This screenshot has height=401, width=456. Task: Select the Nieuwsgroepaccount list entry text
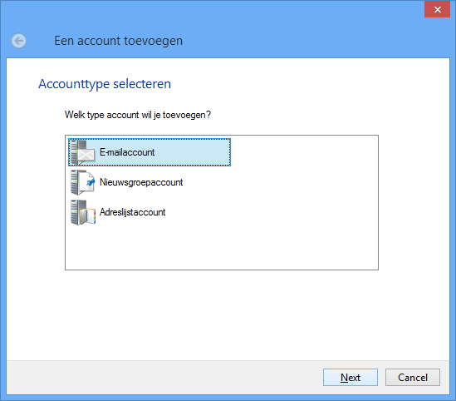click(141, 182)
